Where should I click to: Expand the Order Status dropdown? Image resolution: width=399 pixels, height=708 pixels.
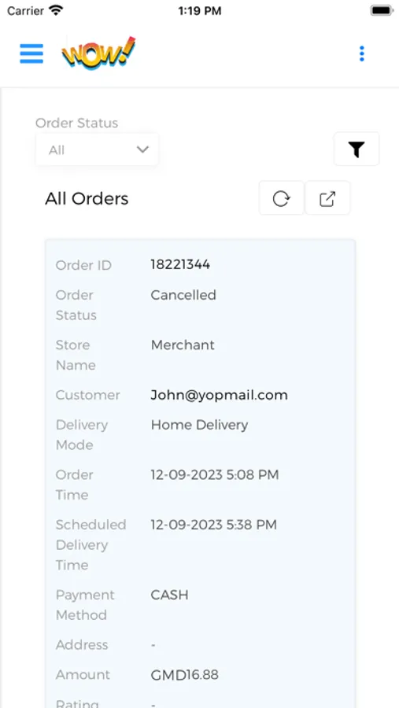[97, 149]
